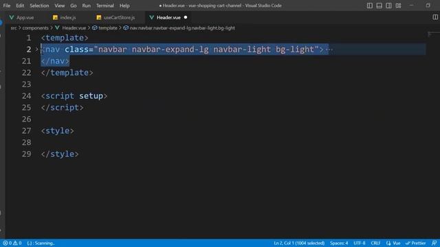
Task: Click the '<style>' text on line 27
Action: point(57,131)
